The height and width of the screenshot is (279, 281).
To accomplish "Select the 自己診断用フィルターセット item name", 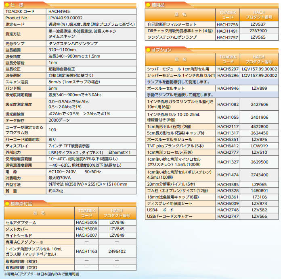I will [172, 25].
